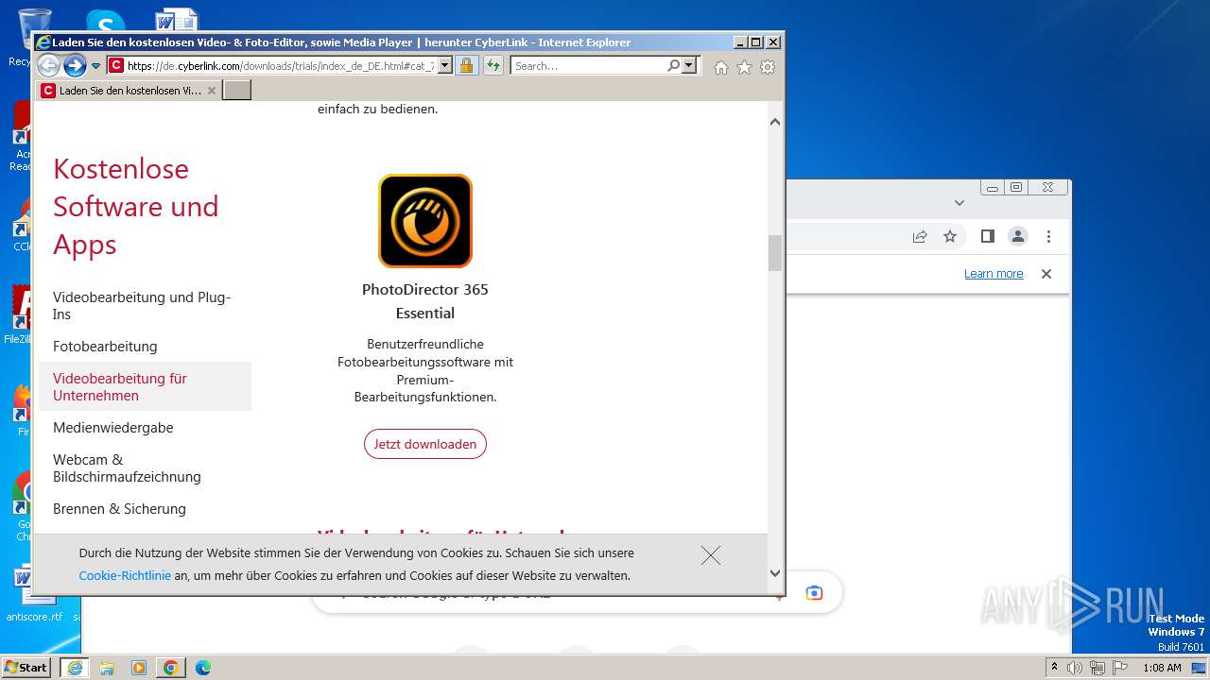Viewport: 1210px width, 680px height.
Task: Refresh the page with the green arrows icon
Action: (493, 65)
